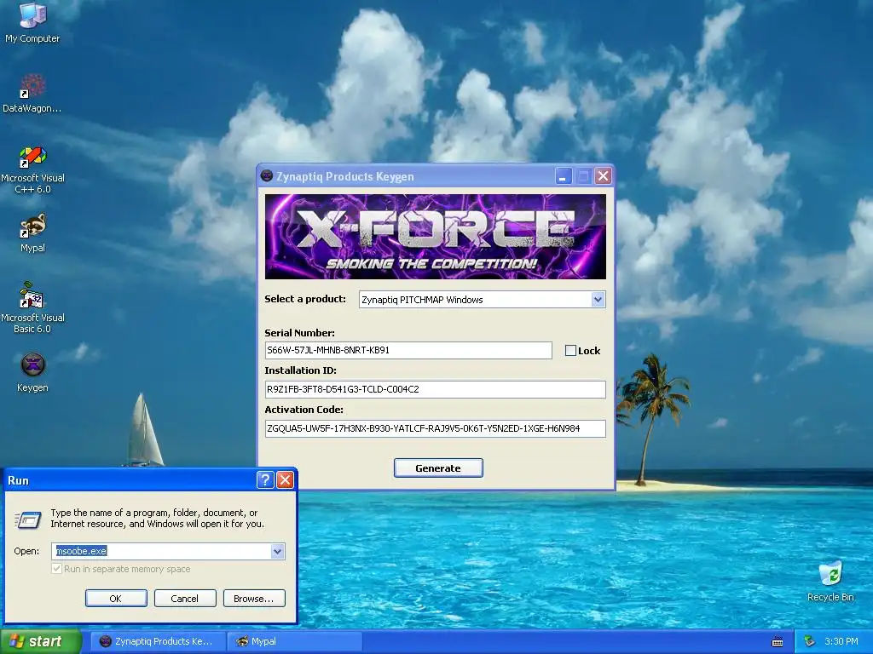Screen dimensions: 873x654
Task: Click the Serial Number field
Action: [x=408, y=350]
